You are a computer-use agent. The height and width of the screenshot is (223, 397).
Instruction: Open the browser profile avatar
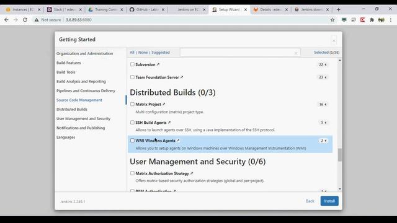[x=381, y=20]
